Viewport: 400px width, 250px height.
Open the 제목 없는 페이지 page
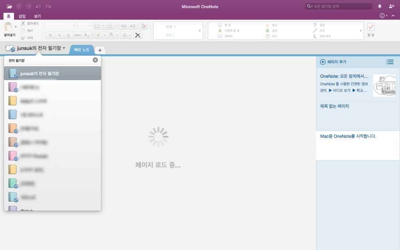[334, 106]
